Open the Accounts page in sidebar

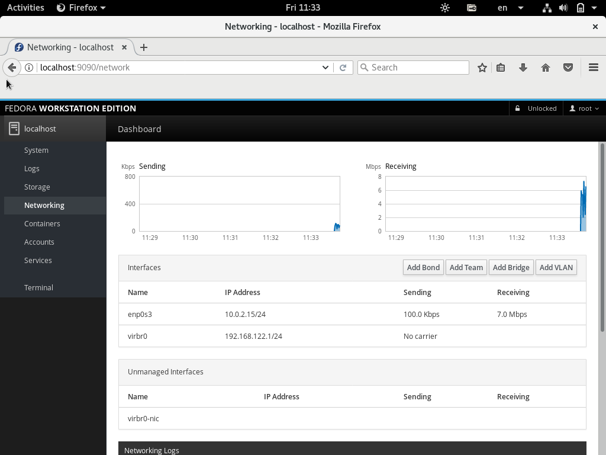pyautogui.click(x=39, y=242)
